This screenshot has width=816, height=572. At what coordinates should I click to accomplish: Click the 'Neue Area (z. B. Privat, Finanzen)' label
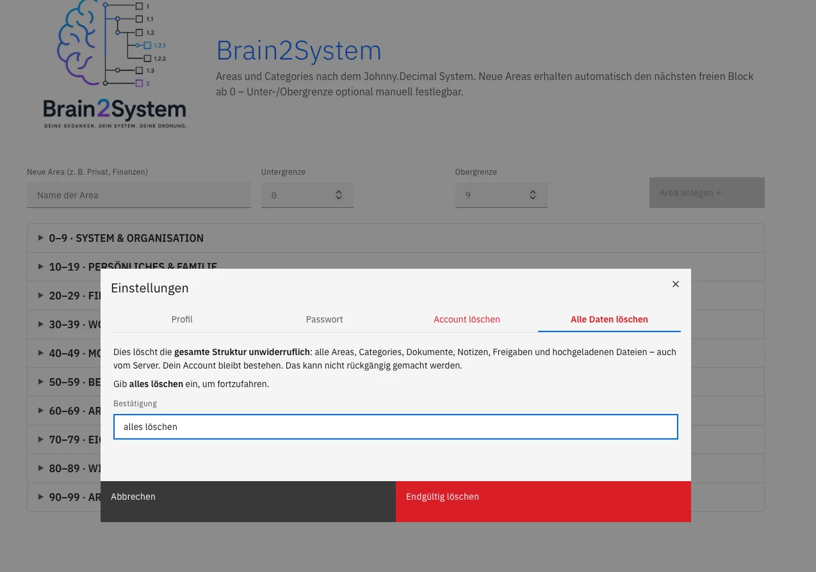tap(88, 172)
